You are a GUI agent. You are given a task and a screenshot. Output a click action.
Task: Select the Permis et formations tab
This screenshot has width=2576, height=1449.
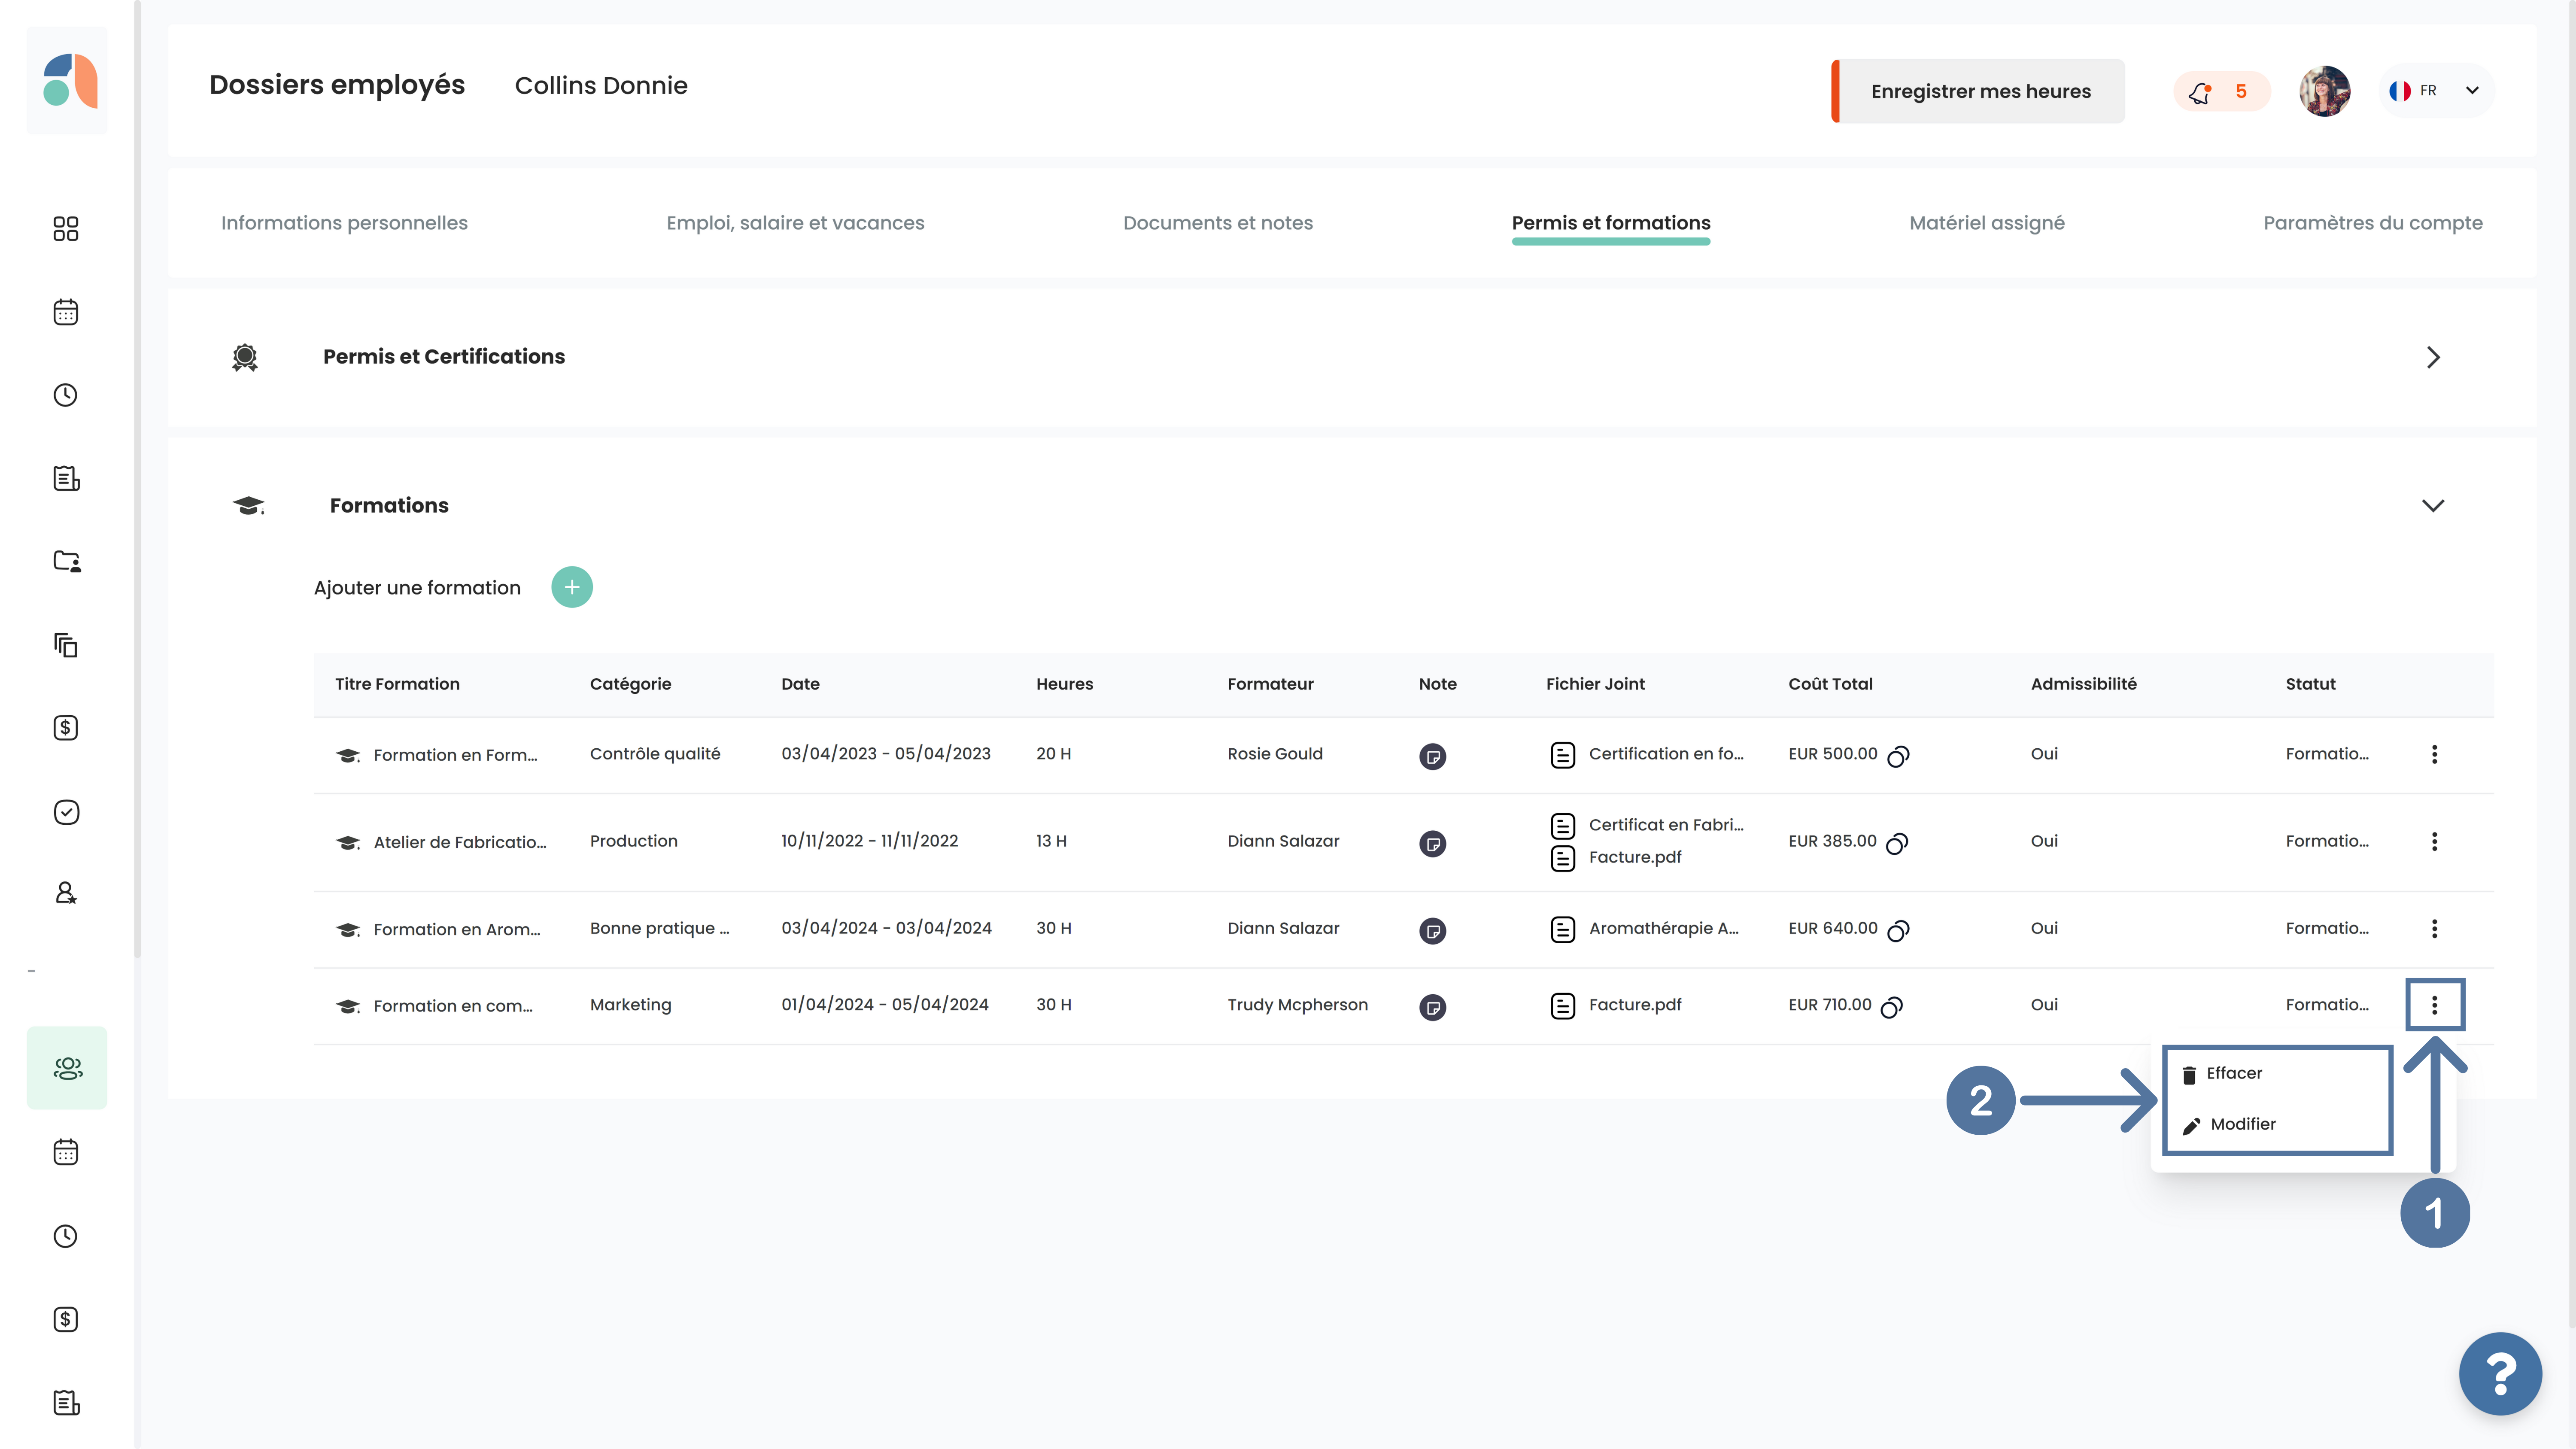click(1610, 223)
